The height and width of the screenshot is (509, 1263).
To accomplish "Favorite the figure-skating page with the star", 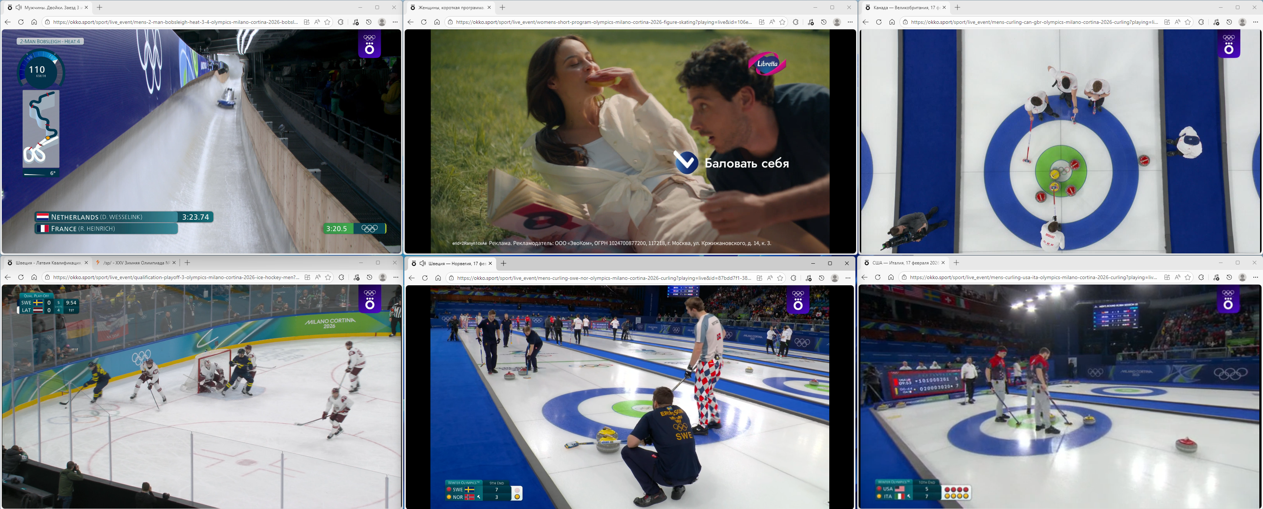I will coord(783,22).
